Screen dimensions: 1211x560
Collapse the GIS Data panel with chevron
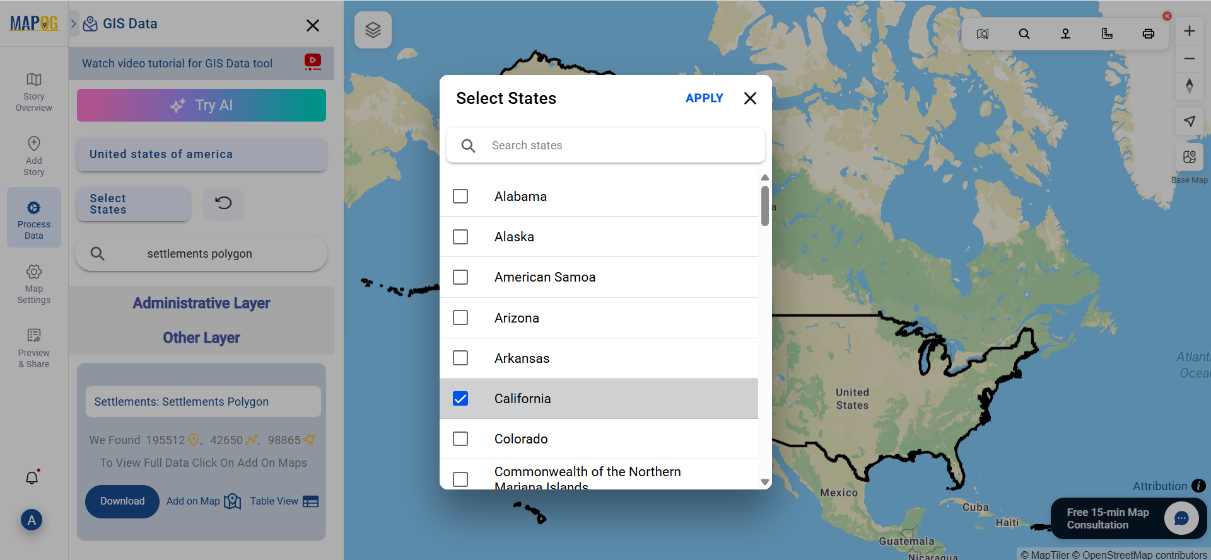pos(74,23)
